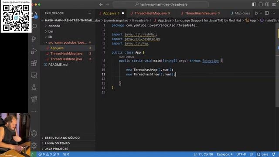Open the Remote Explorer view
279x157 pixels.
click(34, 75)
